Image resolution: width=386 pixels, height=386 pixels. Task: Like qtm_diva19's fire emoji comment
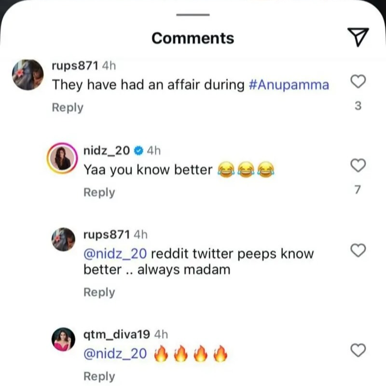(358, 351)
